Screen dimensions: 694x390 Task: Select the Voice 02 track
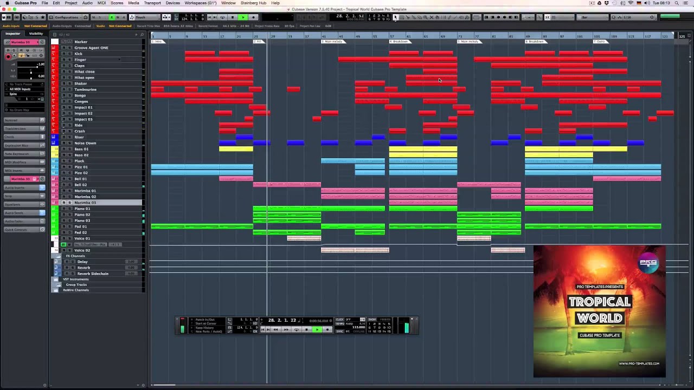click(x=82, y=250)
